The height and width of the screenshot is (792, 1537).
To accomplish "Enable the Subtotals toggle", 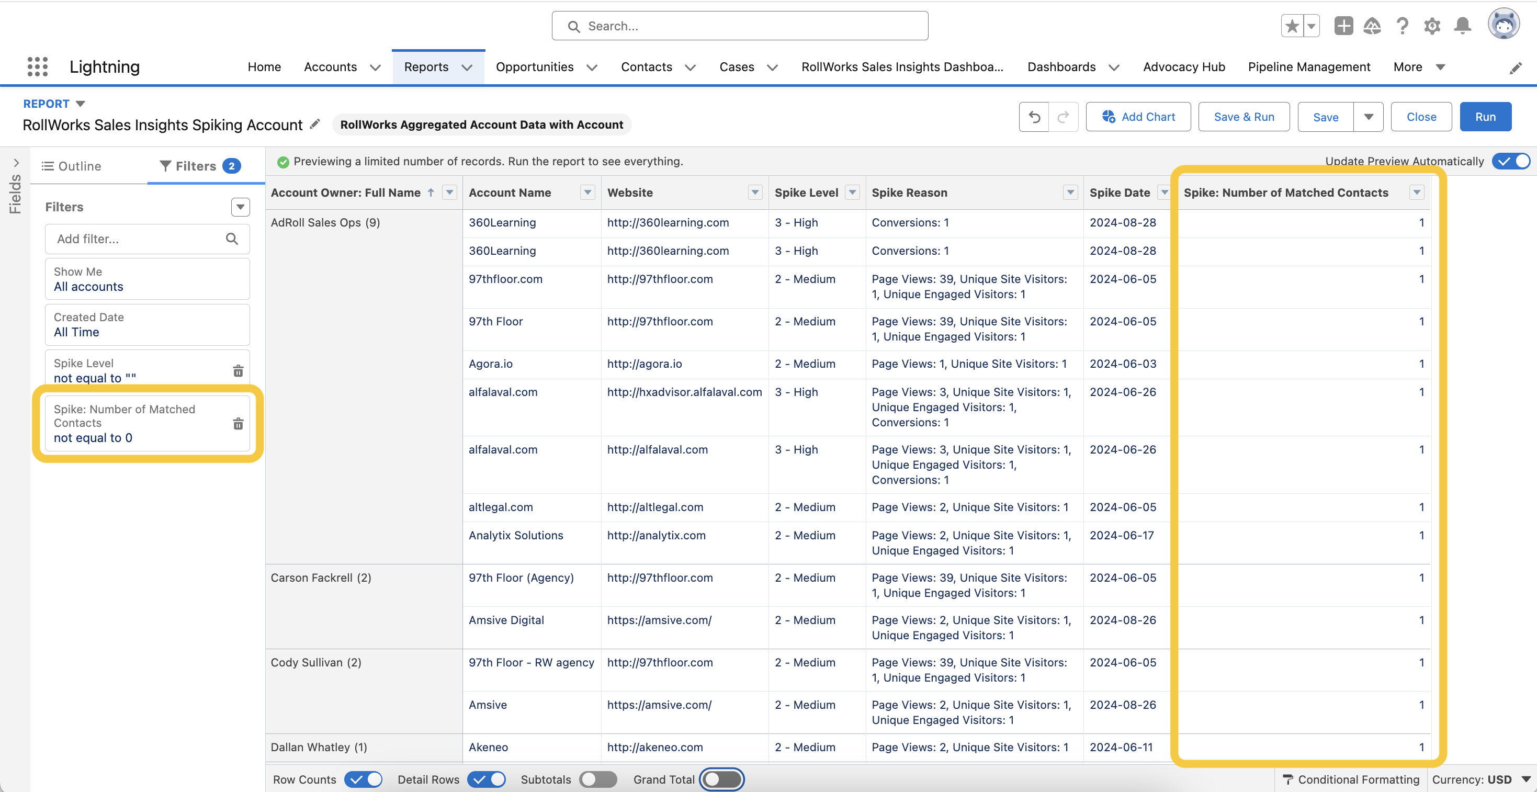I will (598, 779).
